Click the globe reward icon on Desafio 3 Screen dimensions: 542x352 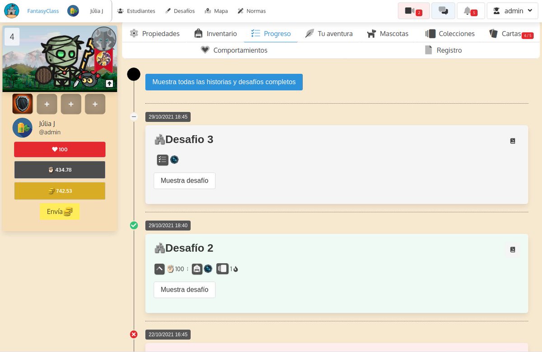point(174,160)
